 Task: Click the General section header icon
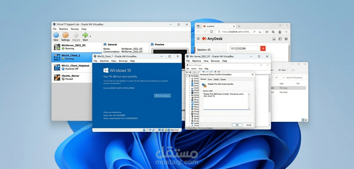pos(105,44)
